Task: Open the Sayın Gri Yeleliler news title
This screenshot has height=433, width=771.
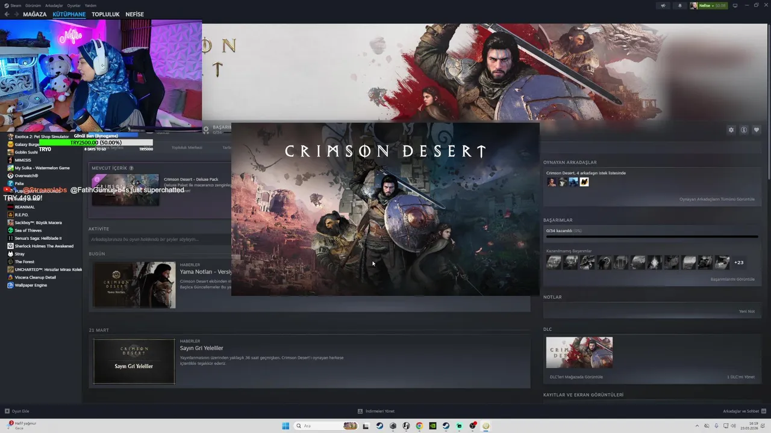Action: coord(201,348)
